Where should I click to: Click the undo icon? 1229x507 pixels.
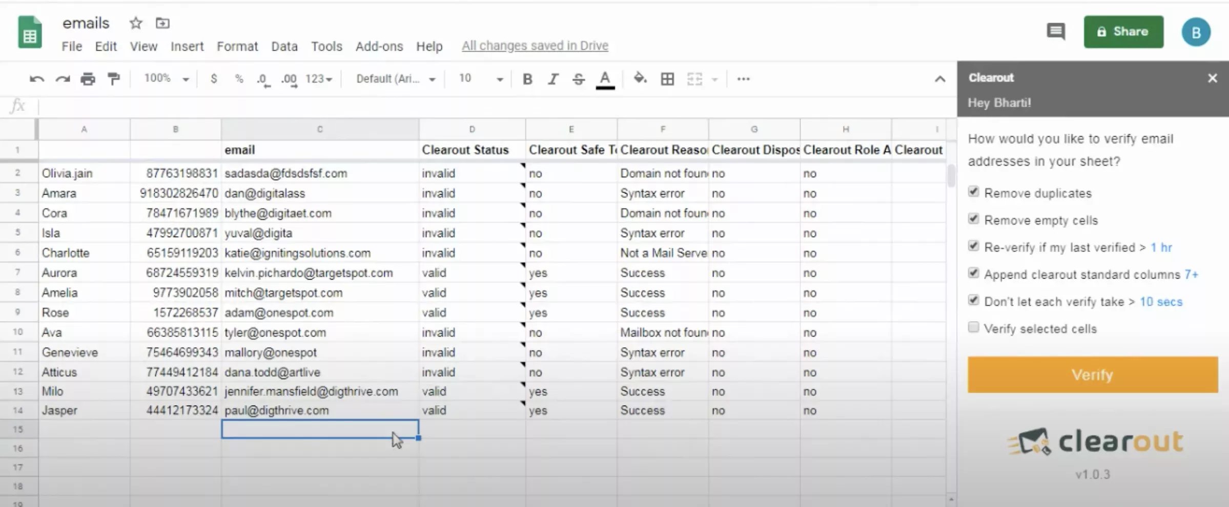pyautogui.click(x=37, y=79)
